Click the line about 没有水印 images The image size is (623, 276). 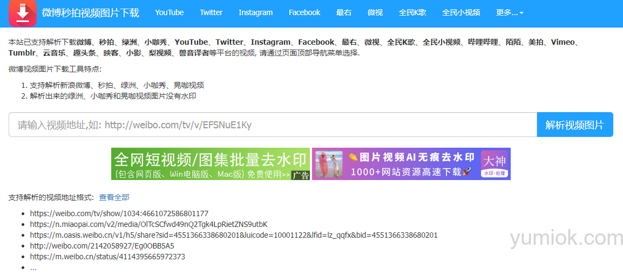113,96
